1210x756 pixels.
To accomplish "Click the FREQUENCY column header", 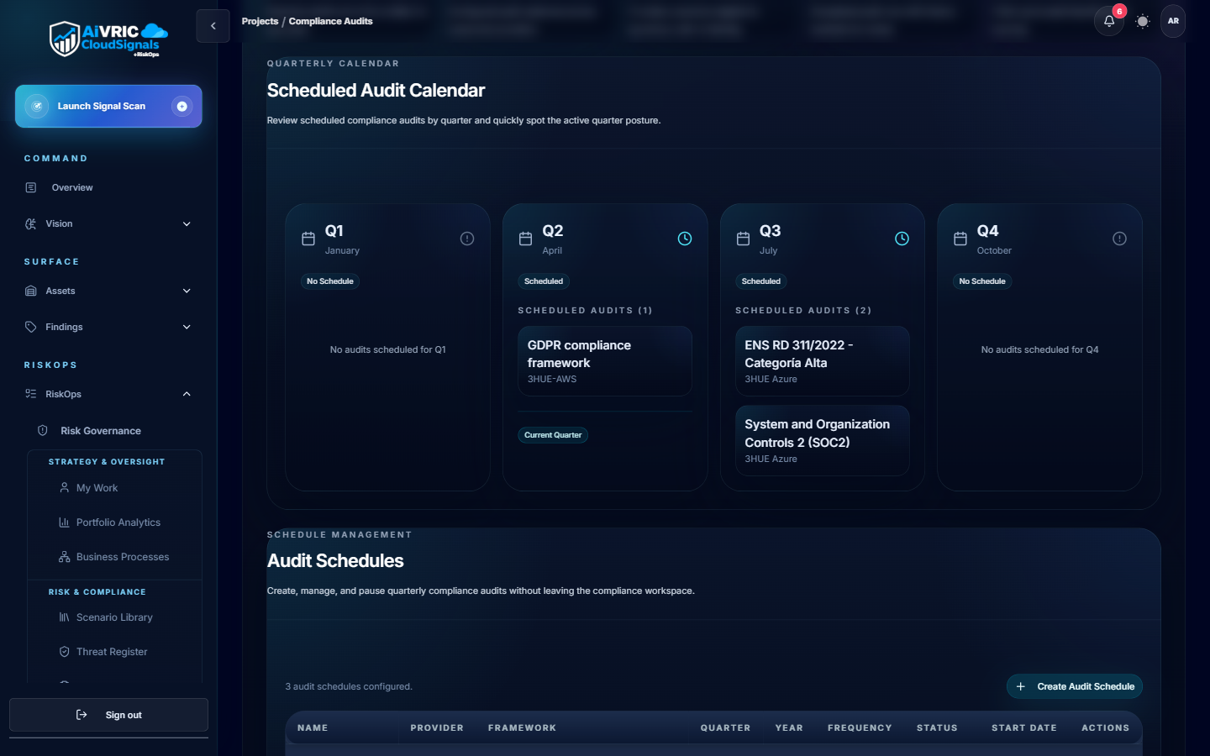I will [860, 728].
